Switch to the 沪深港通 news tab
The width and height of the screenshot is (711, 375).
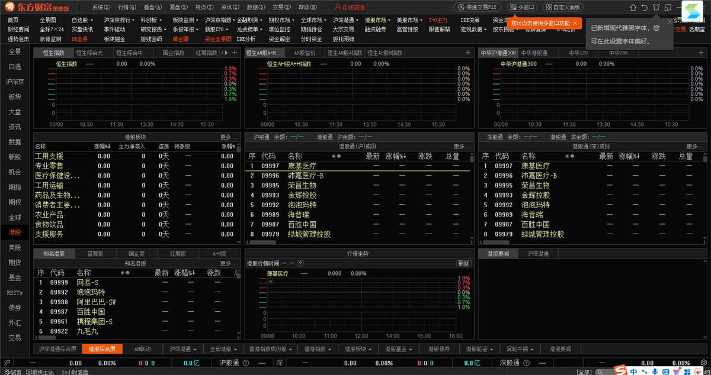click(538, 253)
